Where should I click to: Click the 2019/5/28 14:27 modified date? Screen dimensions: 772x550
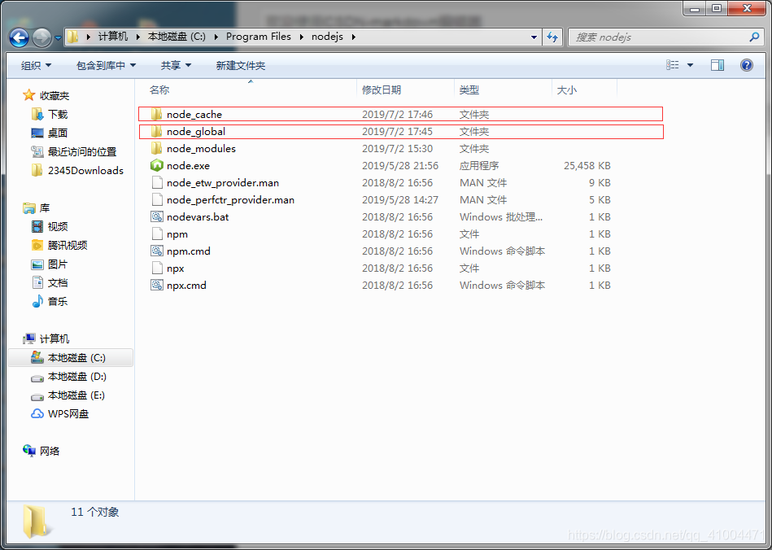(x=399, y=199)
